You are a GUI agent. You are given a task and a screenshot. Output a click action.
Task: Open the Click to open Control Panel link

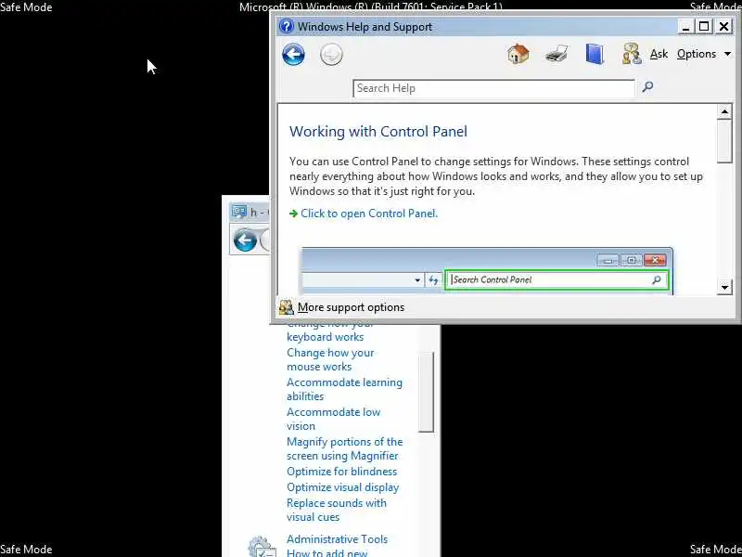[x=369, y=214]
